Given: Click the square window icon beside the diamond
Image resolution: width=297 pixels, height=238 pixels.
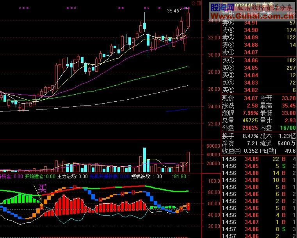Looking at the screenshot, I should pos(199,3).
